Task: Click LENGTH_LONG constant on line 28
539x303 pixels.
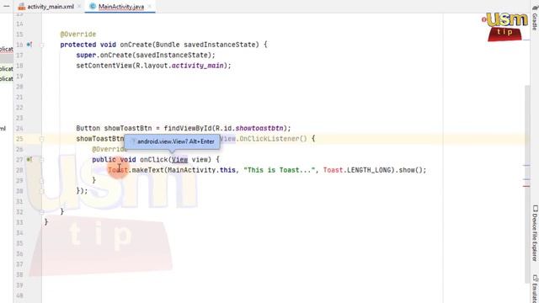Action: pyautogui.click(x=369, y=170)
